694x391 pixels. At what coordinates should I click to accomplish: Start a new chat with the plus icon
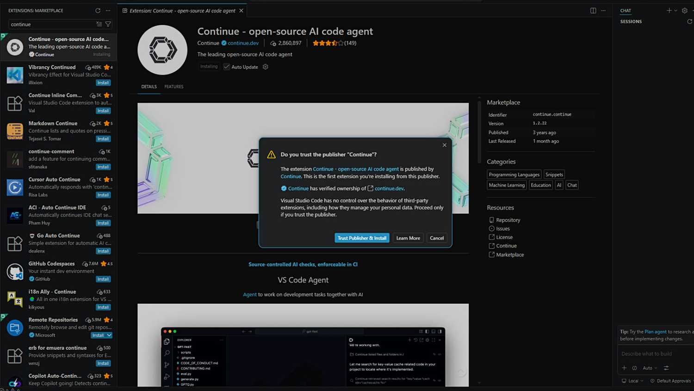click(x=669, y=10)
